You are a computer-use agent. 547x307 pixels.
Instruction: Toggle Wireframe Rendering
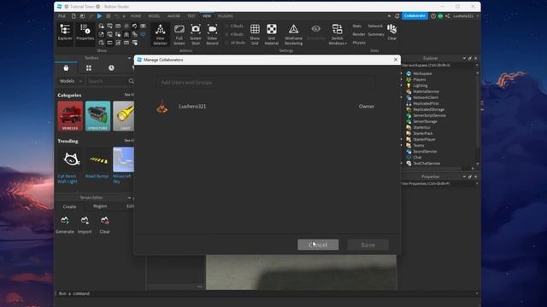point(293,34)
